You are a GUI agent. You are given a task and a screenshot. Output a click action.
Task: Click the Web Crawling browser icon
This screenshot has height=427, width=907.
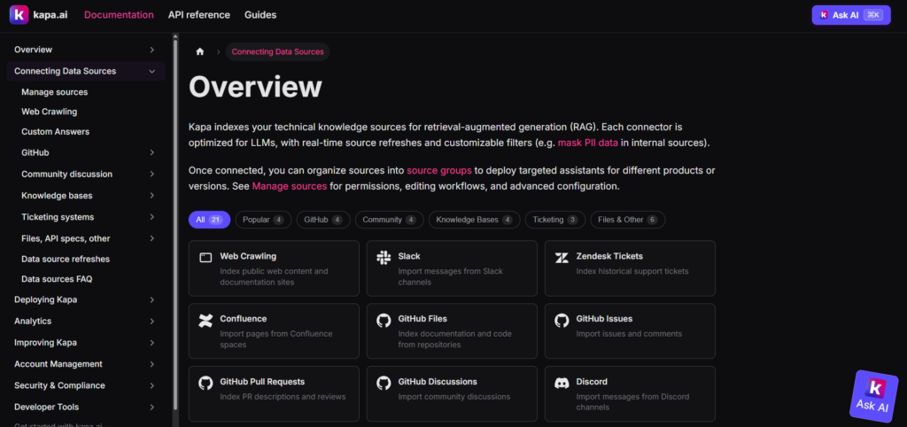coord(205,257)
